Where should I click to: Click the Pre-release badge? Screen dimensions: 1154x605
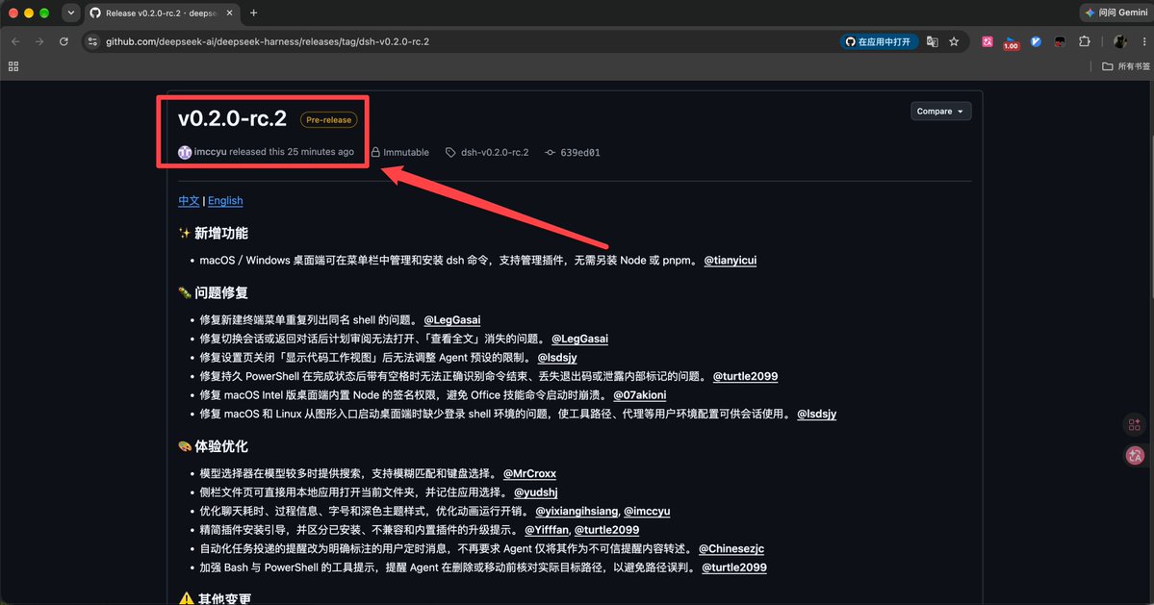pos(329,120)
